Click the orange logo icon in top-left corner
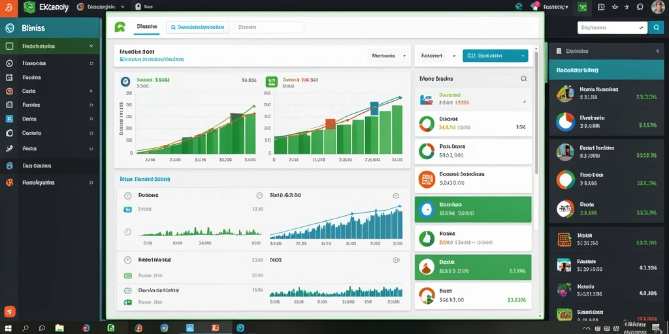The width and height of the screenshot is (669, 334). (x=8, y=8)
